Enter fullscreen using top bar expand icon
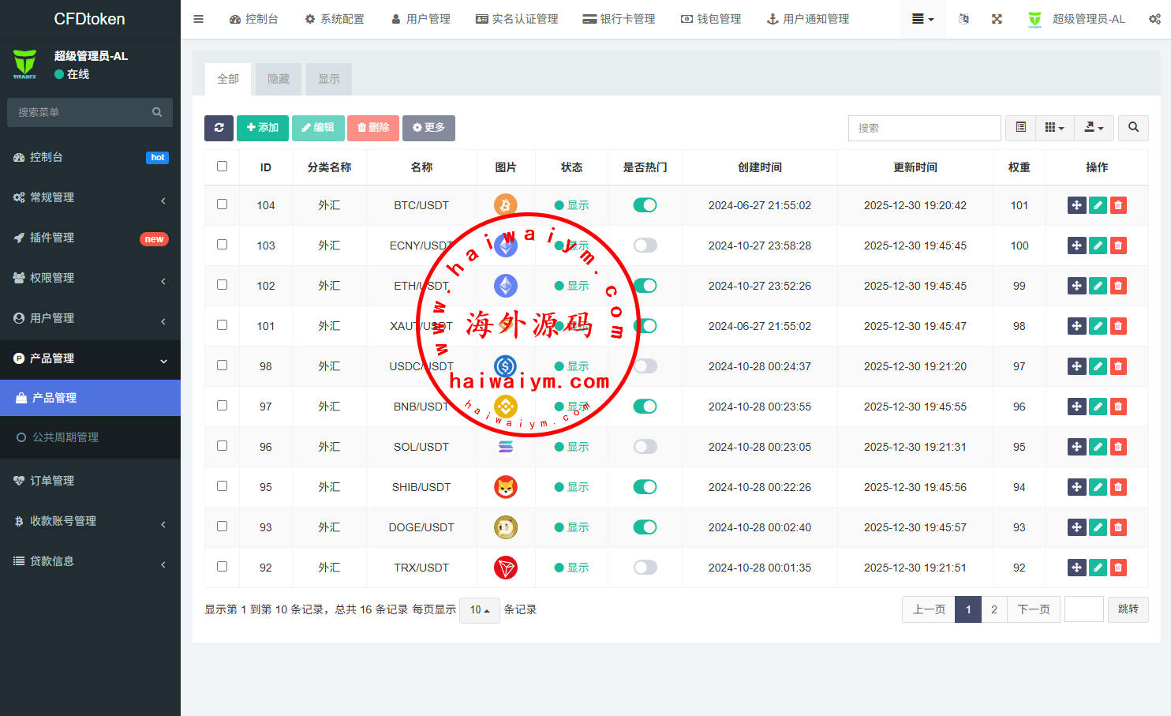The image size is (1171, 716). tap(997, 19)
